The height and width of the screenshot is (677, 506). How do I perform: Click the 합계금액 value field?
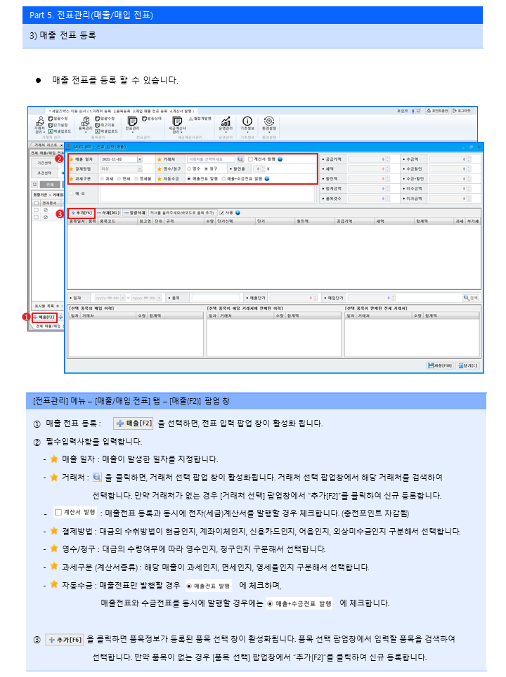click(x=369, y=189)
